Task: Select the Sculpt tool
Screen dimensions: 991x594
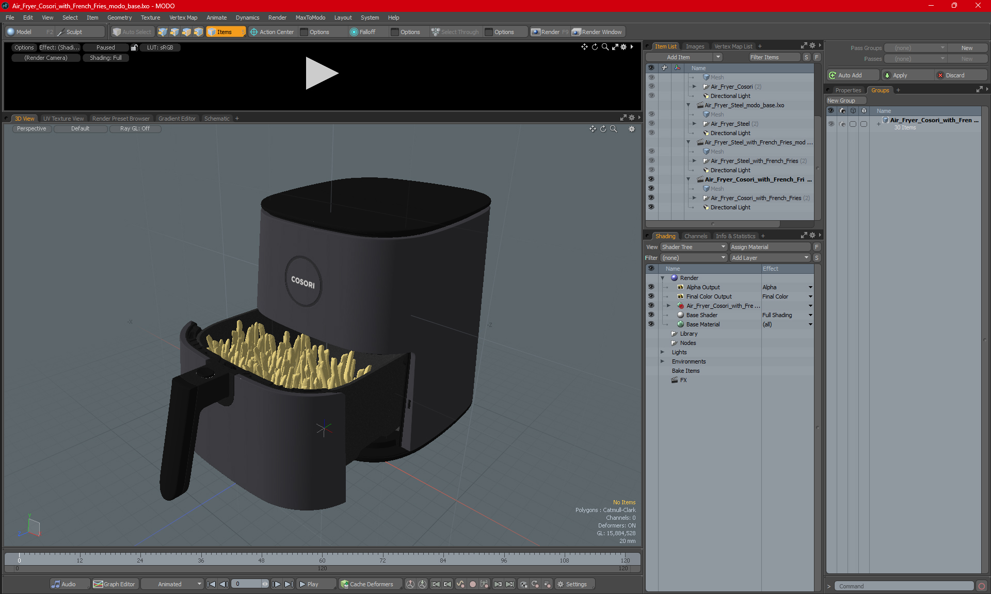Action: point(74,32)
